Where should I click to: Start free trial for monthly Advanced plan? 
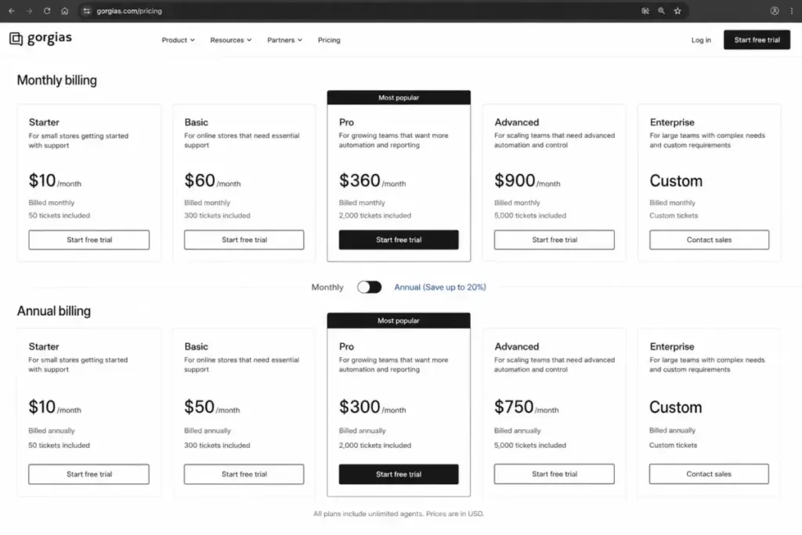[x=554, y=240]
